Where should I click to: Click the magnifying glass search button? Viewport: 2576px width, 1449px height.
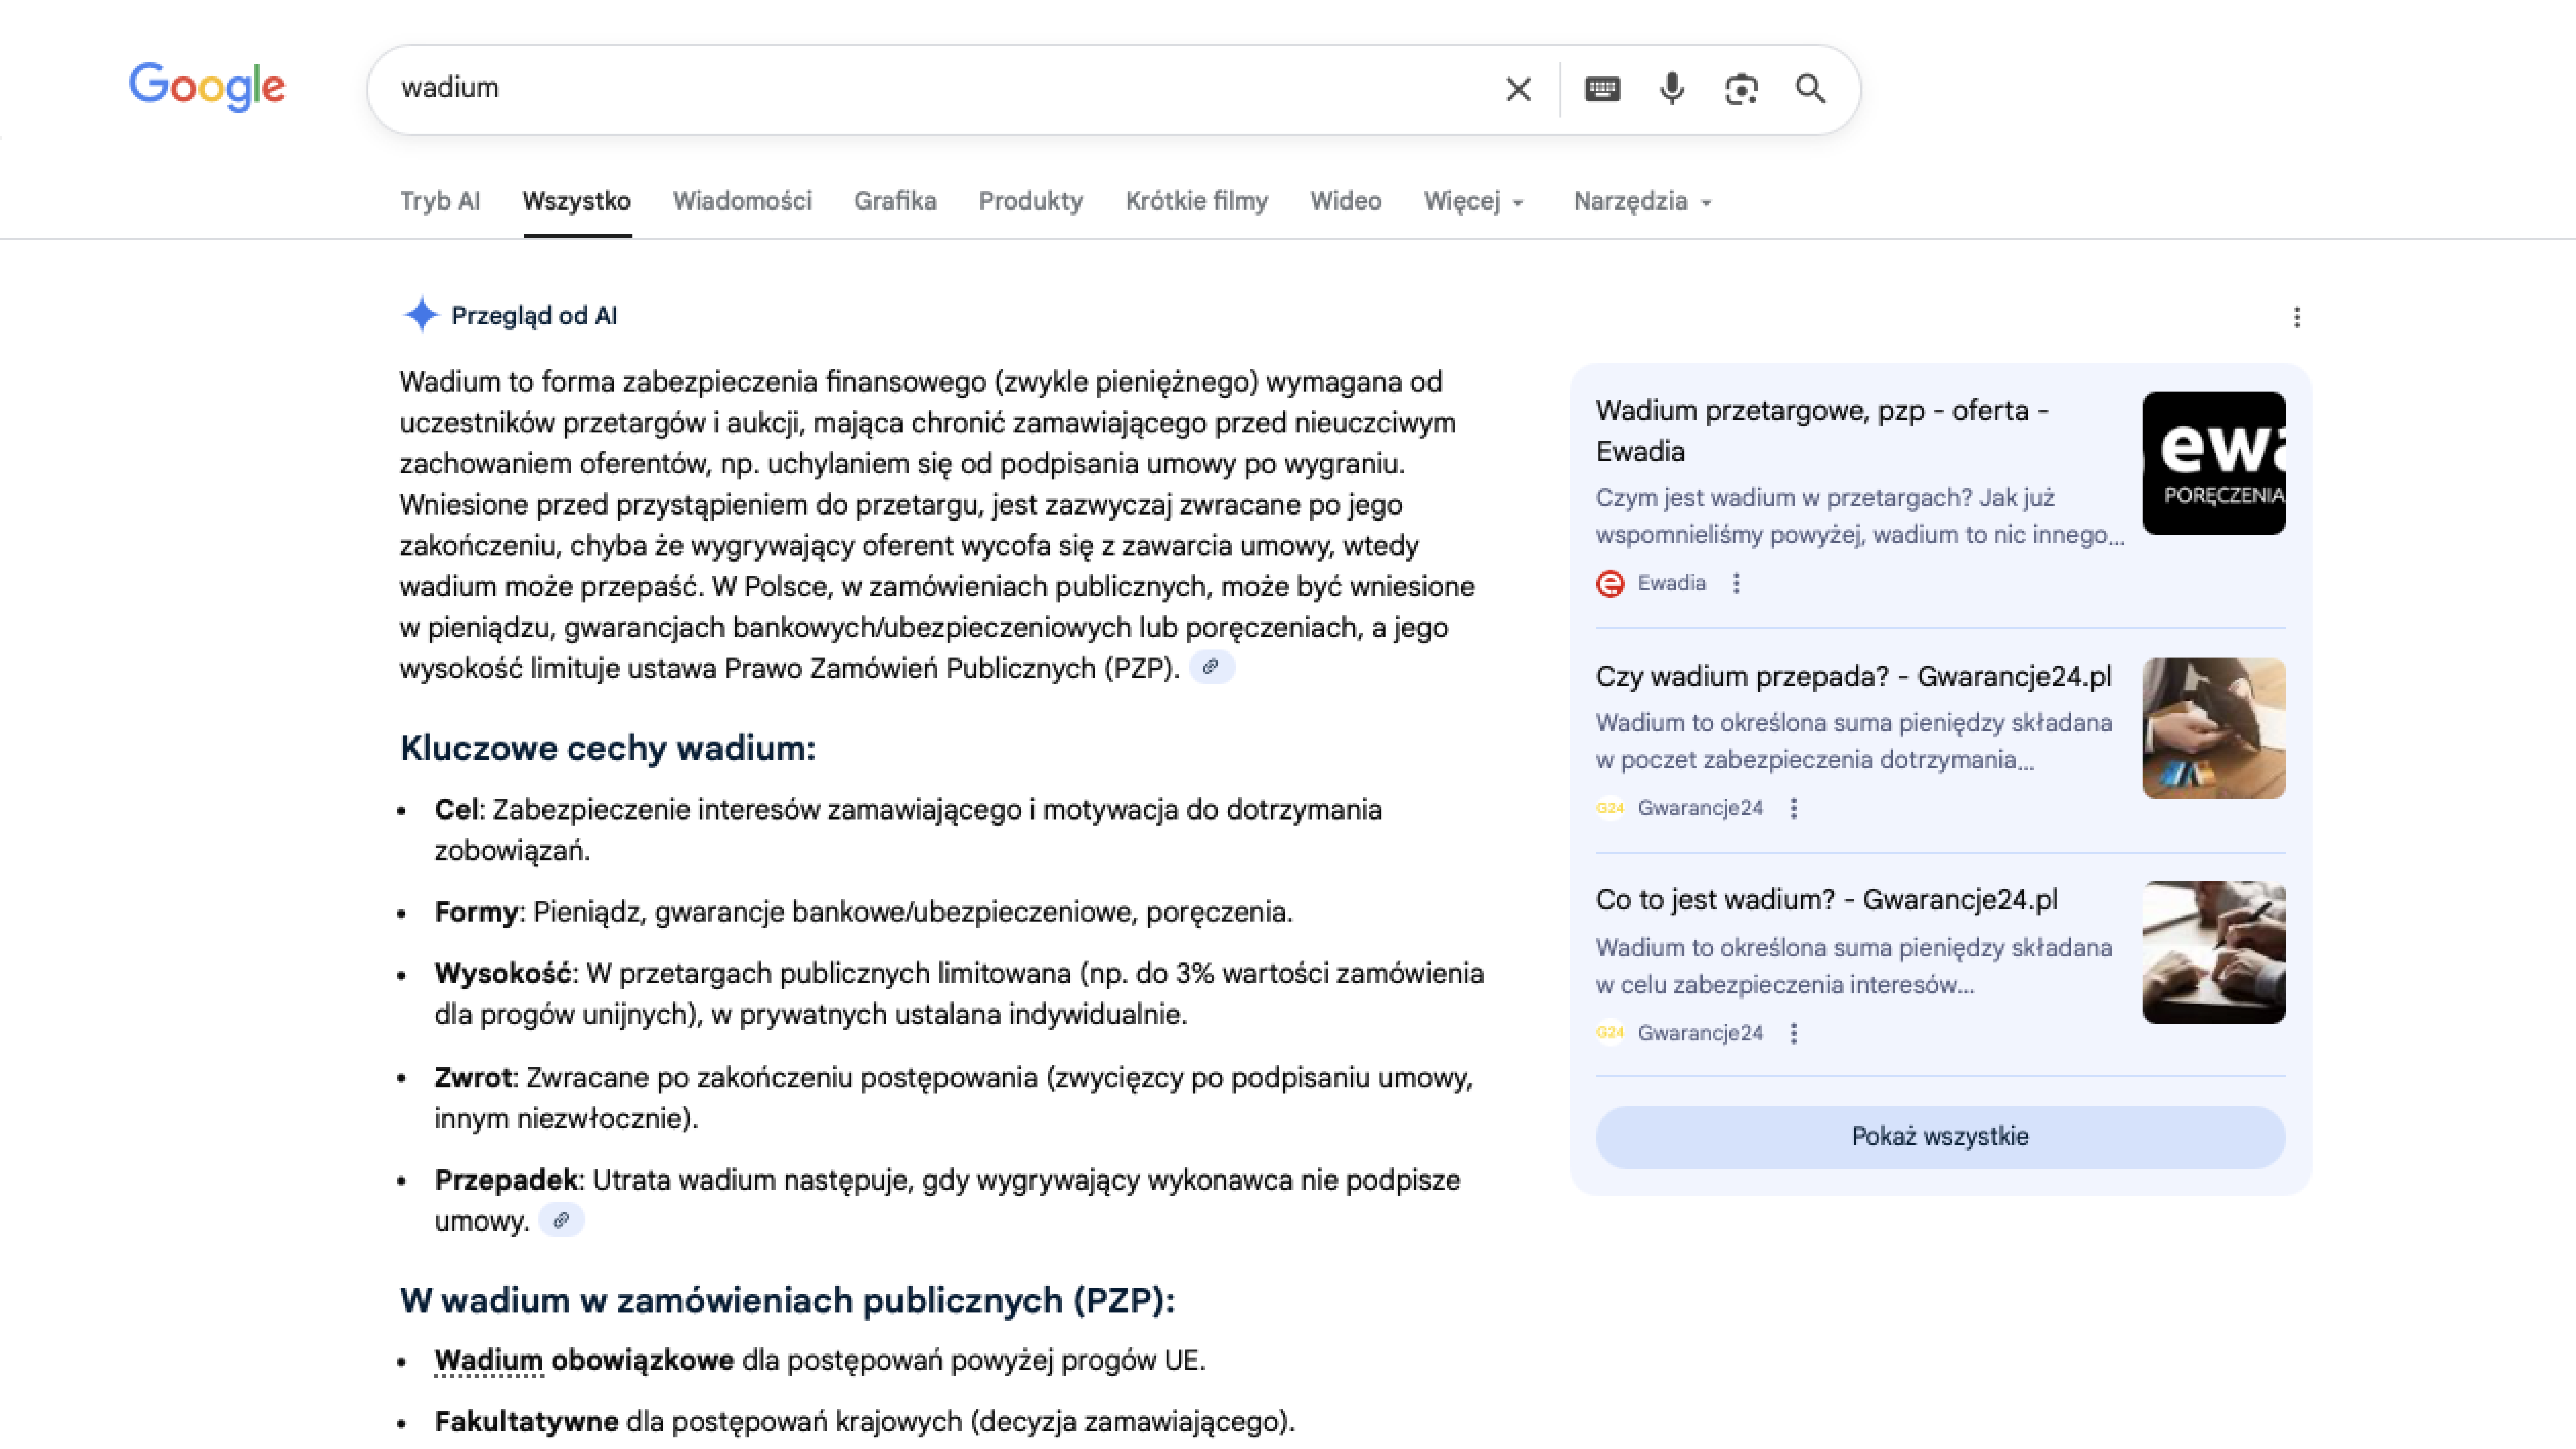click(x=1810, y=89)
